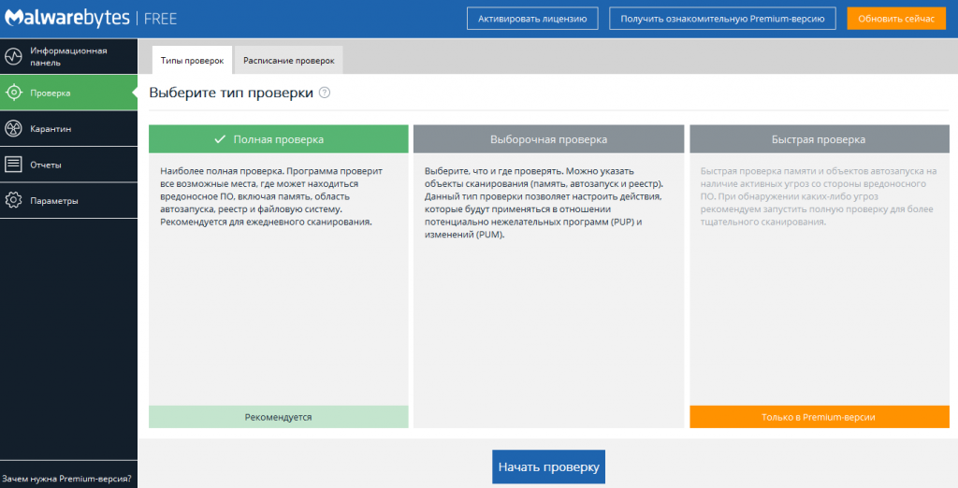Click the Рекомендуется green label
The width and height of the screenshot is (958, 488).
[x=278, y=417]
